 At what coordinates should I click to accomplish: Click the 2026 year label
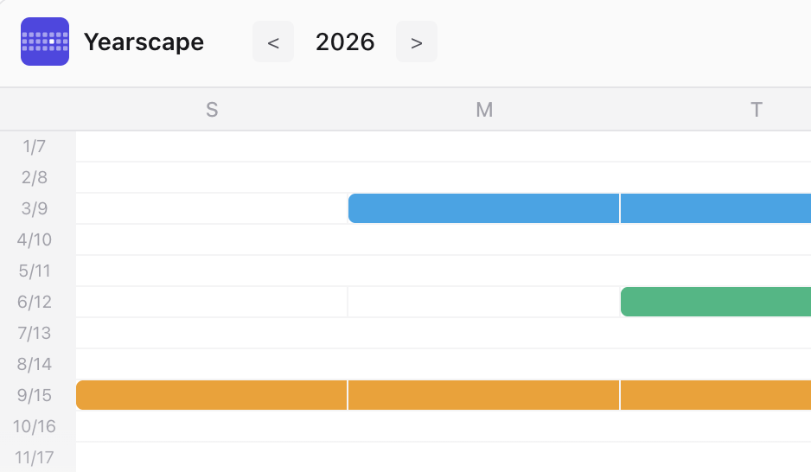(345, 42)
